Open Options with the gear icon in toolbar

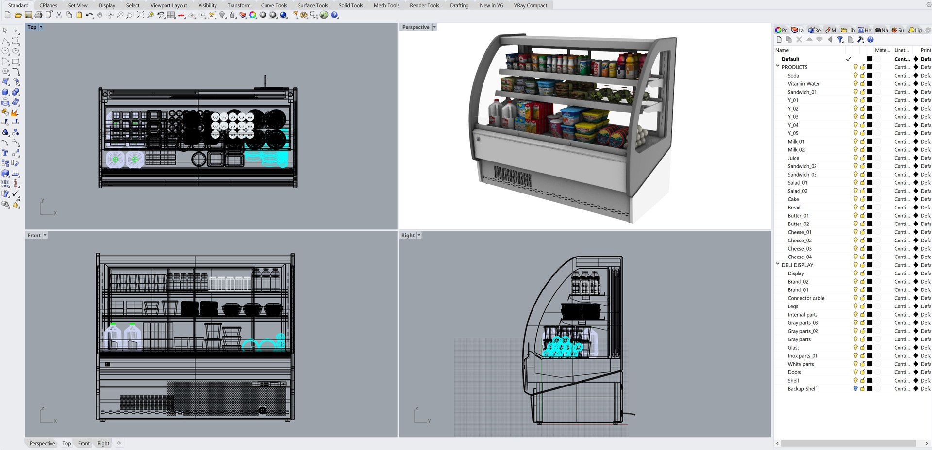(x=304, y=15)
